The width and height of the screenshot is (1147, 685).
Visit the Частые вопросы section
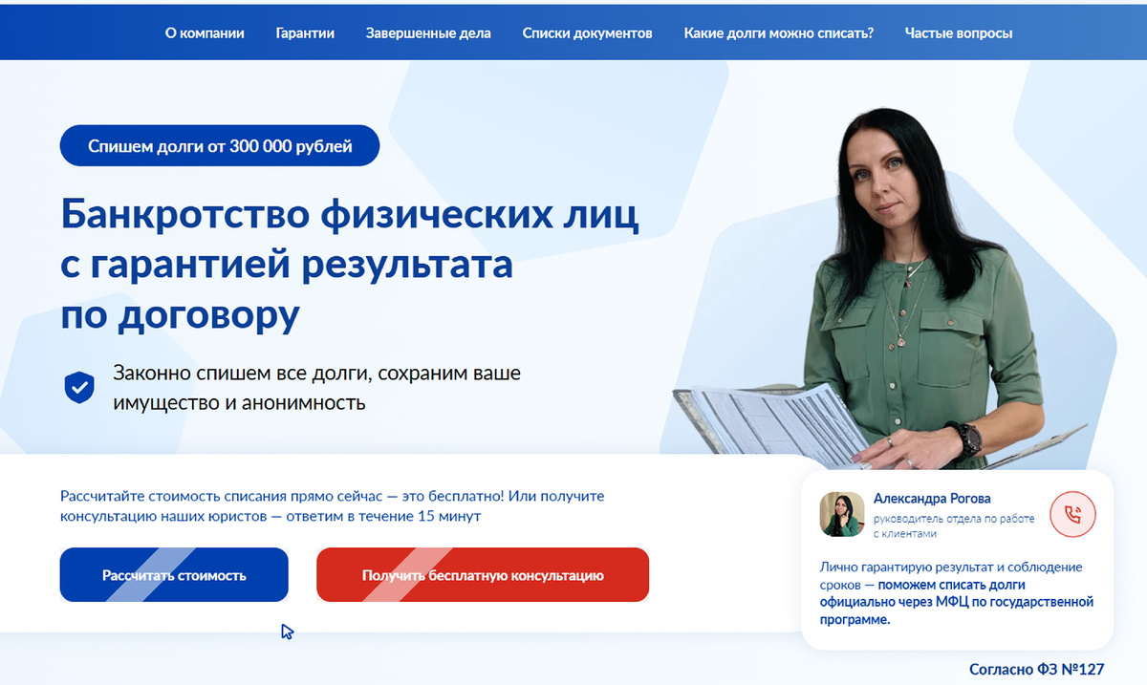coord(959,32)
